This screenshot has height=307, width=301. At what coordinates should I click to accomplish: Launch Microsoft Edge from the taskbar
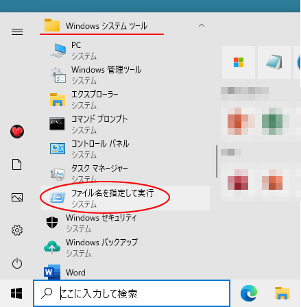[249, 293]
